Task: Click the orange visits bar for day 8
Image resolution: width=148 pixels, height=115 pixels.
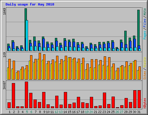Action: 40,66
